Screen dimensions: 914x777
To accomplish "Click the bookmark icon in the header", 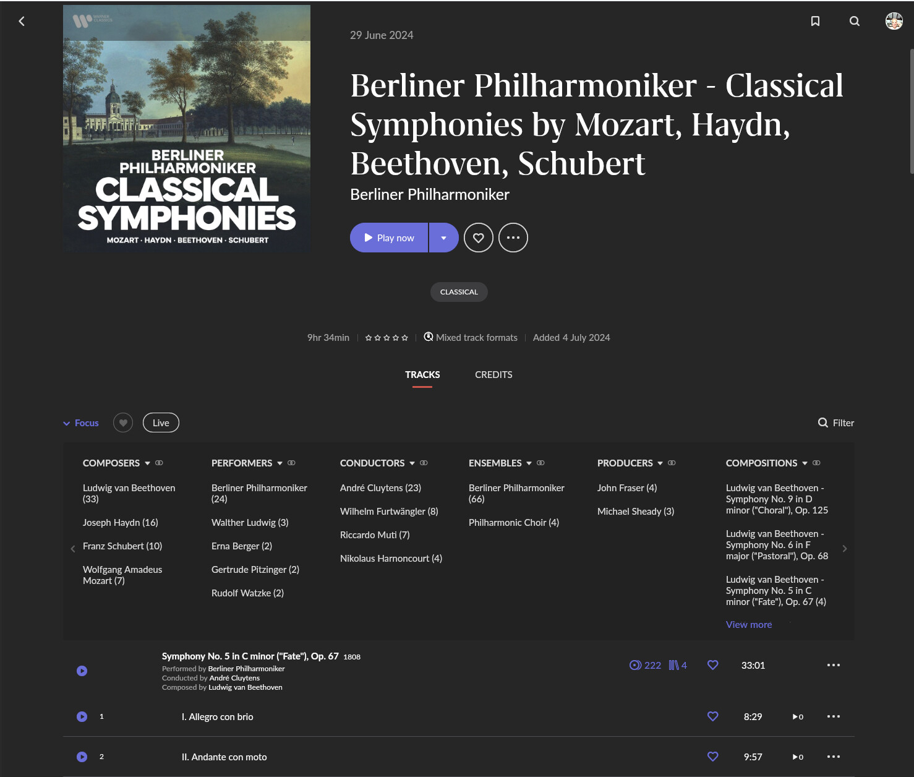I will 815,21.
